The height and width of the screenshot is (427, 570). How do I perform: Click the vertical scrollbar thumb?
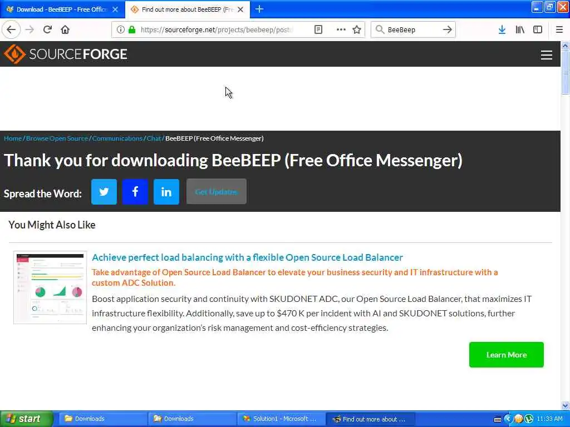click(x=565, y=72)
